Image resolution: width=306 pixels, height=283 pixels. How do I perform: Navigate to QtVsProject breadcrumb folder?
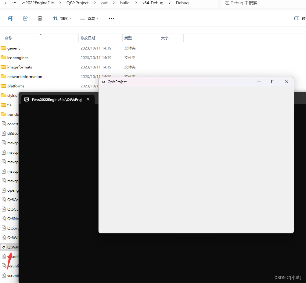coord(77,3)
